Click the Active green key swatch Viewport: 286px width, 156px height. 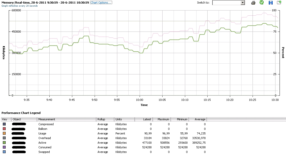(x=4, y=143)
